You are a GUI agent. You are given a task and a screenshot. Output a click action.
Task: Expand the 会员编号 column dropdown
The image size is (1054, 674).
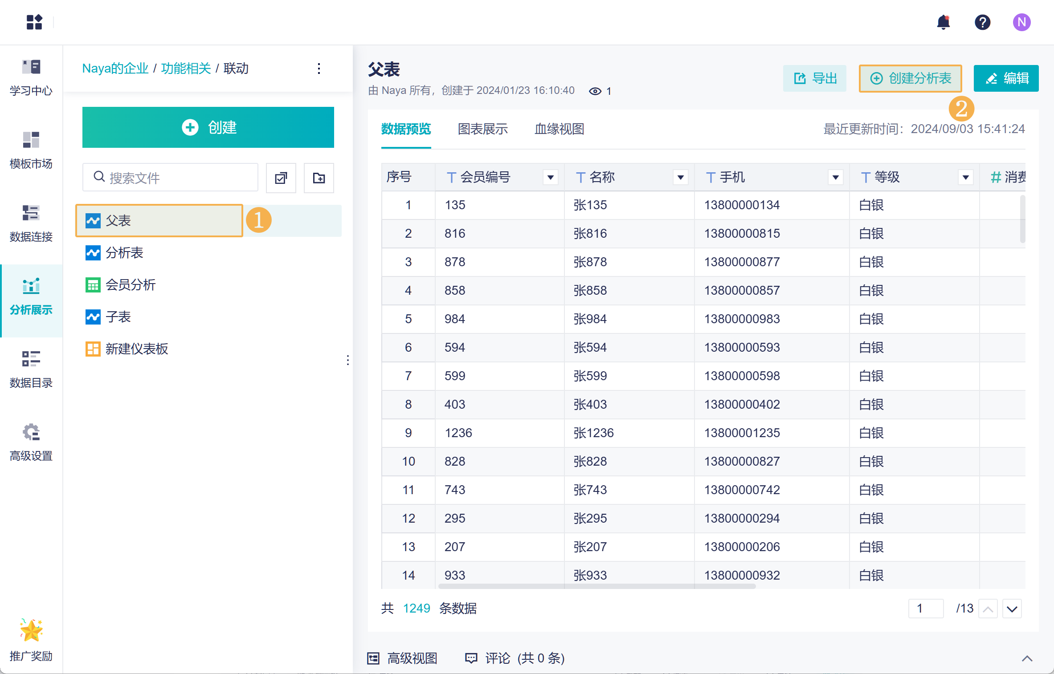tap(551, 178)
